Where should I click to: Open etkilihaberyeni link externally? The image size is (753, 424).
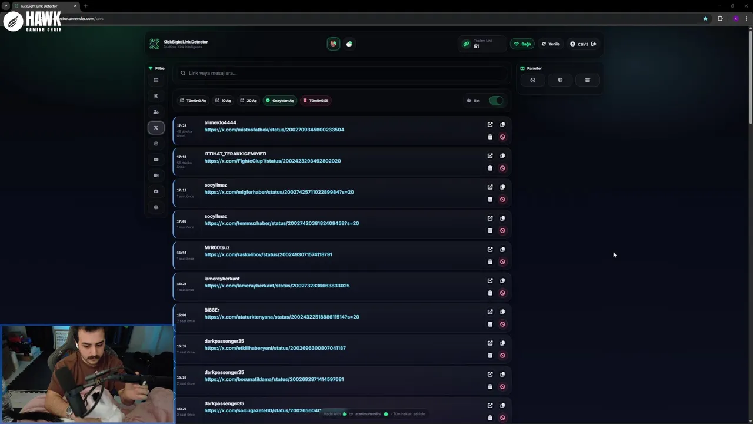click(490, 343)
